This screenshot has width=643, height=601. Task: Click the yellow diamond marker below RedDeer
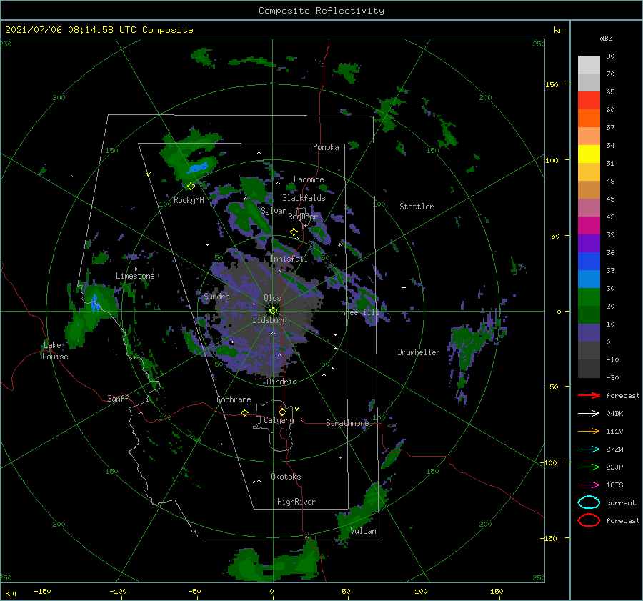[x=294, y=232]
